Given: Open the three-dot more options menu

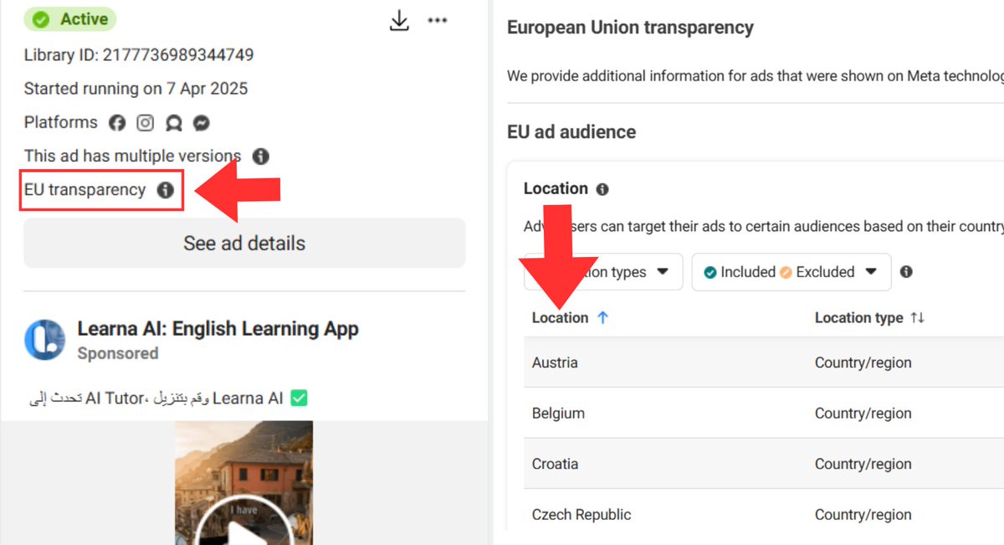Looking at the screenshot, I should (438, 20).
